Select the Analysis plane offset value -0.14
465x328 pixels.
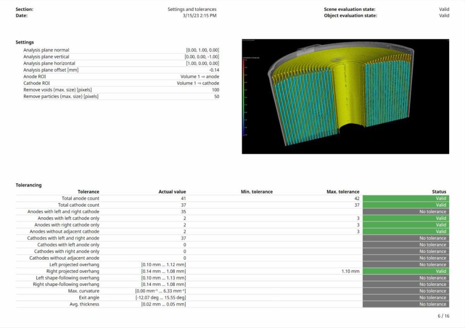(x=214, y=70)
